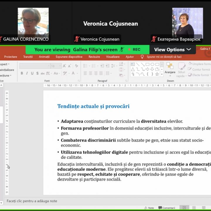Expand Zoom's View Options dropdown
Viewport: 211px width, 211px height.
tap(173, 50)
